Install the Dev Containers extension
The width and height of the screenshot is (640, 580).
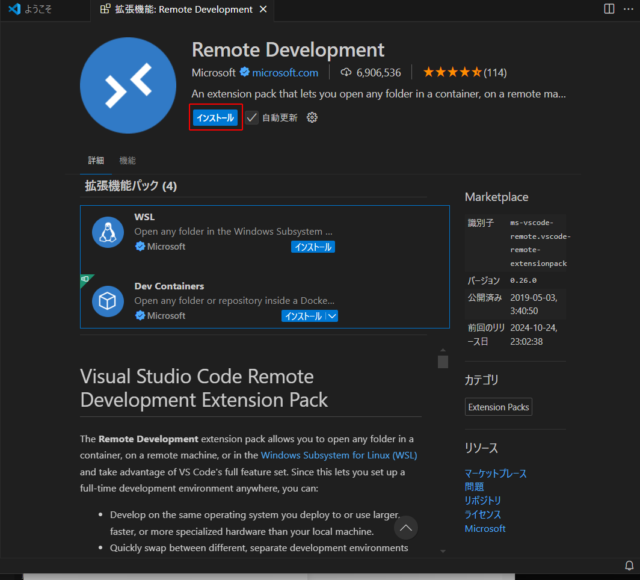pos(304,316)
